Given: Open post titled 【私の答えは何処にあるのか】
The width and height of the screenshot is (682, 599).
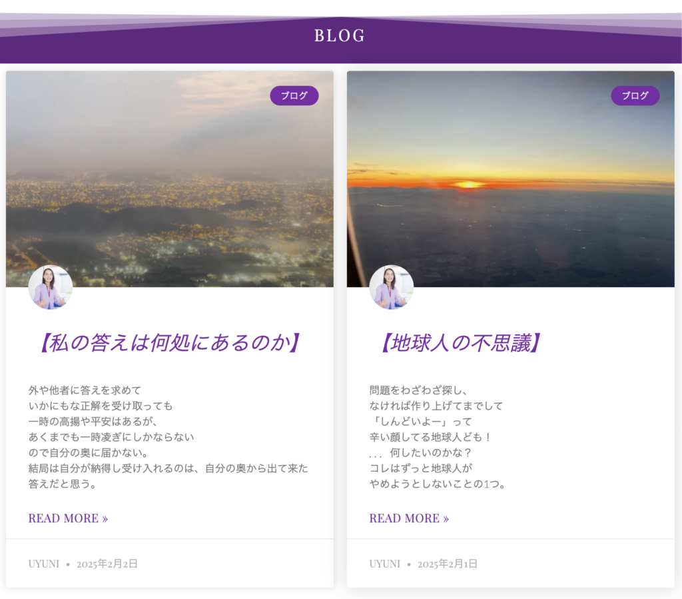Looking at the screenshot, I should point(170,342).
